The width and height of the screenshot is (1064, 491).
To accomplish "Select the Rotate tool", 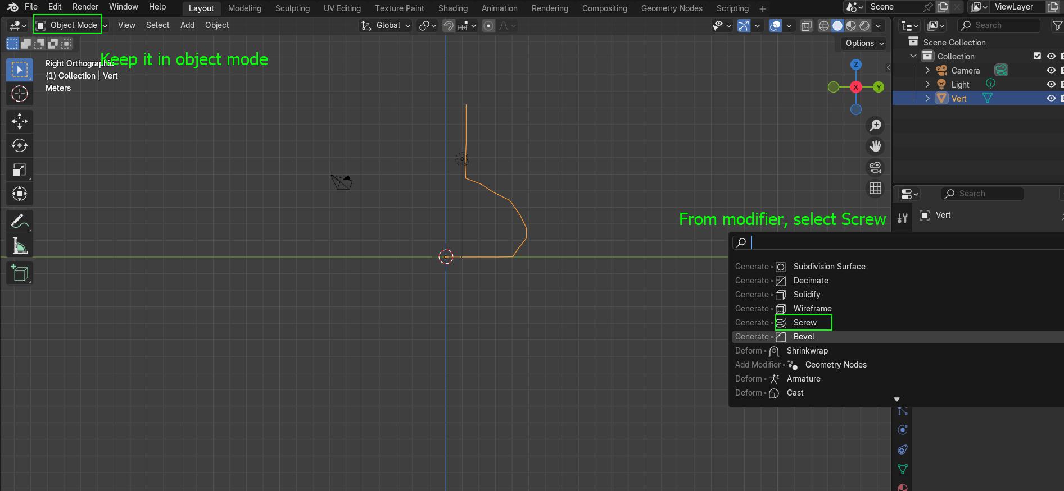I will pyautogui.click(x=20, y=145).
